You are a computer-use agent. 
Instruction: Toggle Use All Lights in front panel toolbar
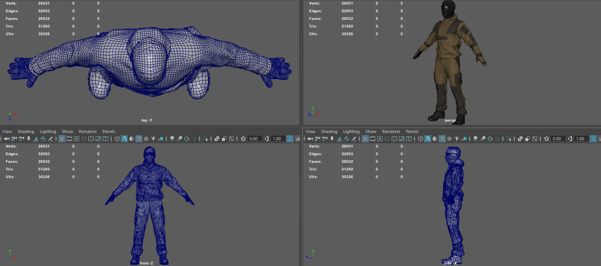click(153, 139)
